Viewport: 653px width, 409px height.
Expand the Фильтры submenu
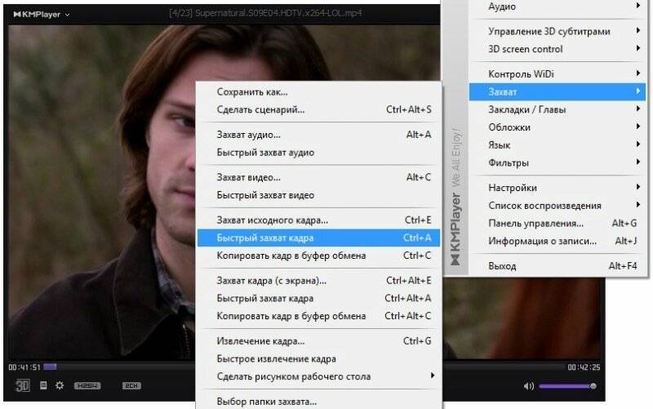557,162
